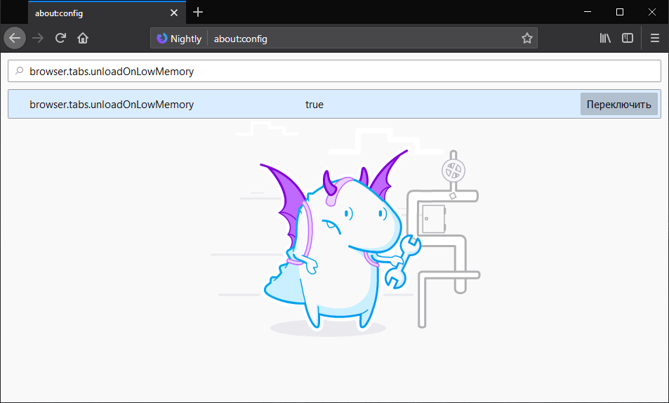Open the Library menu icon

pyautogui.click(x=605, y=38)
